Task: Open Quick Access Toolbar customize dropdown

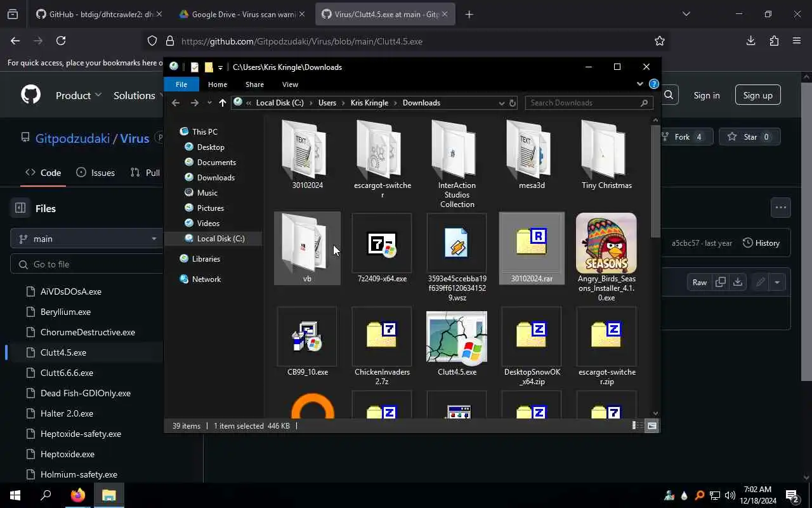Action: (x=220, y=67)
